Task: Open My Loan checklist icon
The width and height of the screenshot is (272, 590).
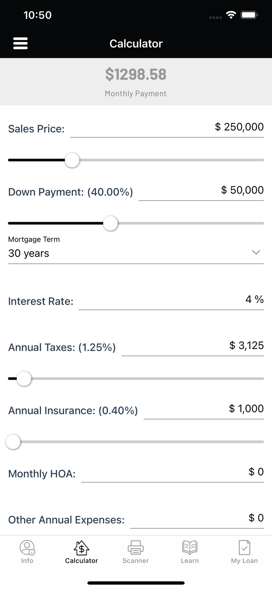Action: pyautogui.click(x=244, y=547)
